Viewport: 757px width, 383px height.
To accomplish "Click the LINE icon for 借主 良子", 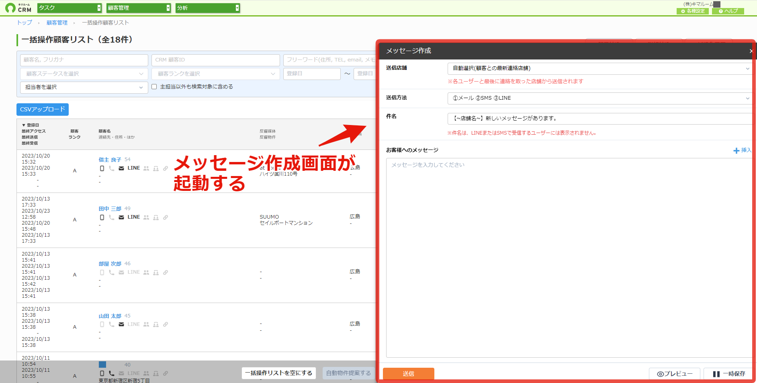I will (x=134, y=168).
